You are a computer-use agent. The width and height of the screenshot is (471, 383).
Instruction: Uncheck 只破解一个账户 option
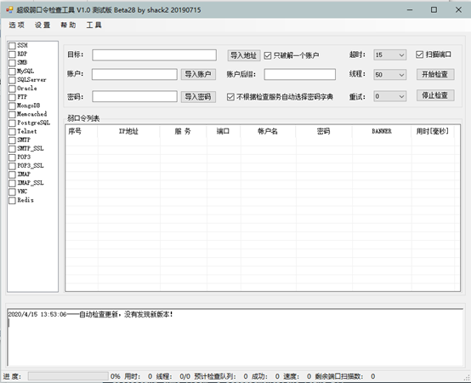pos(267,55)
